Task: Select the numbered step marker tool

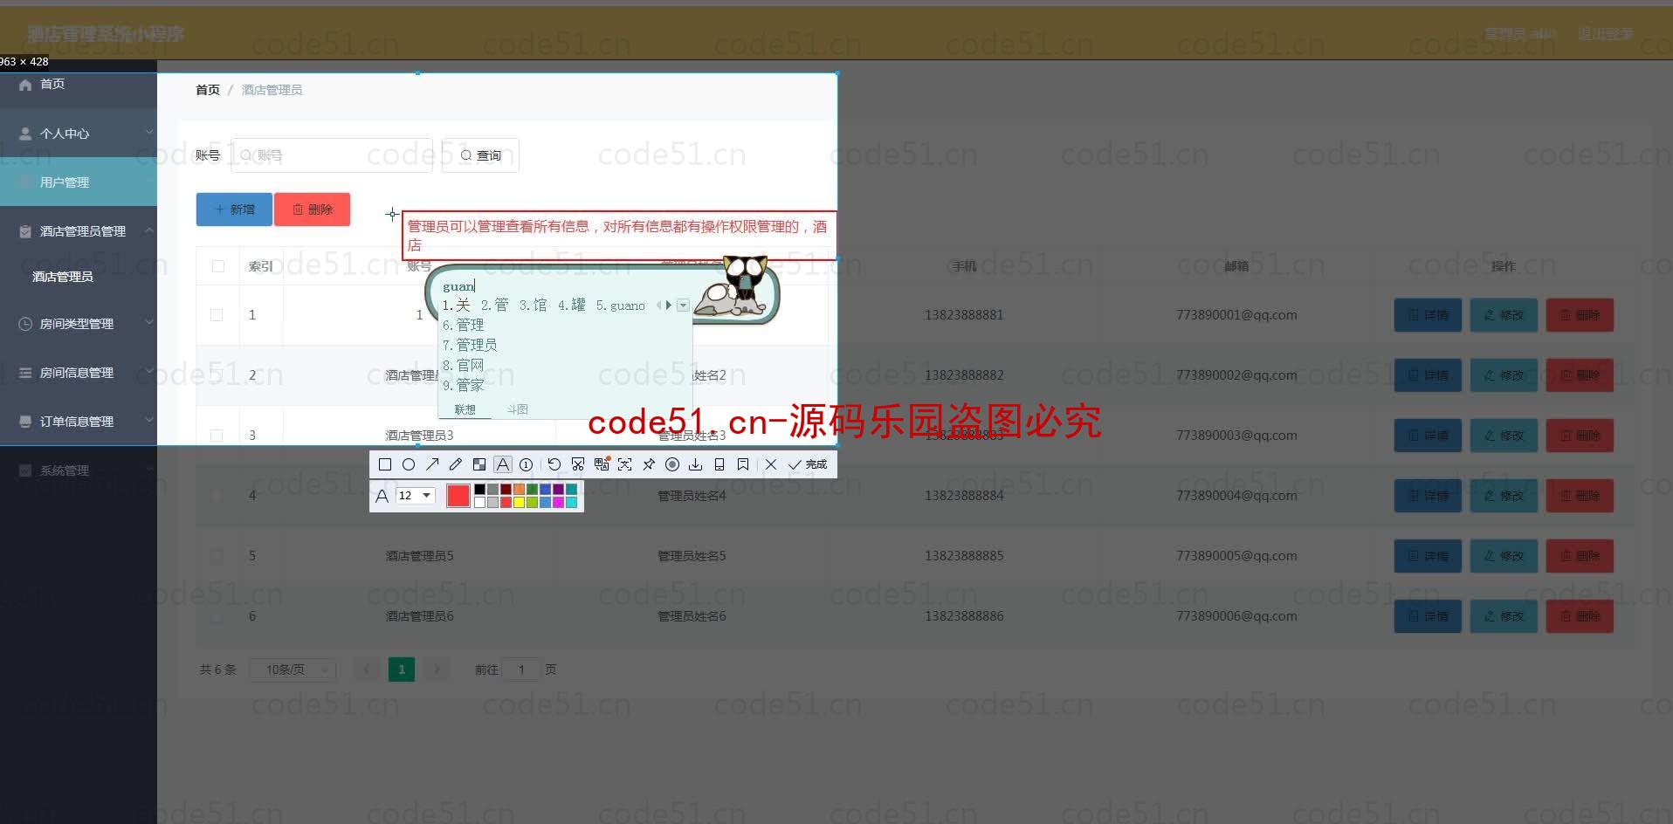Action: (x=527, y=464)
